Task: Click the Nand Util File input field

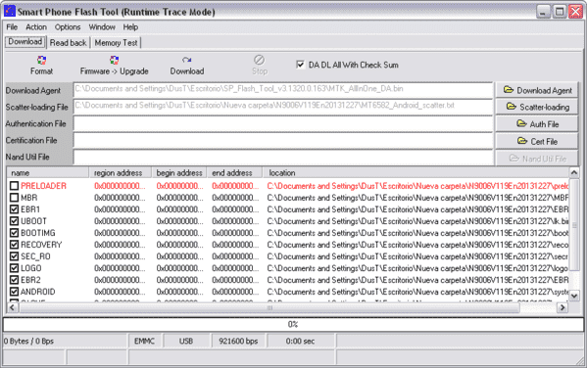Action: pyautogui.click(x=283, y=157)
